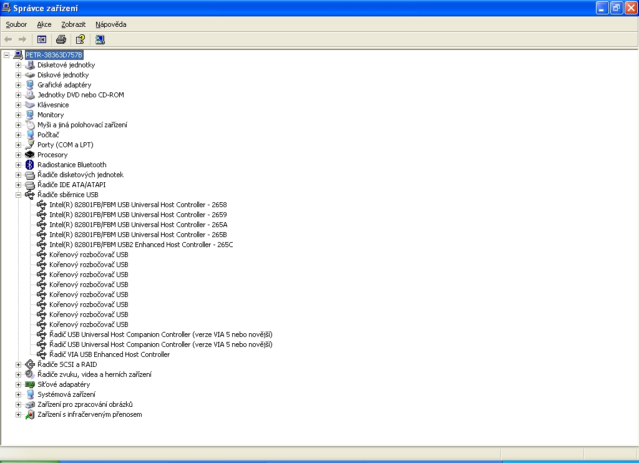Viewport: 639px width, 463px height.
Task: Open the Soubor menu
Action: coord(16,24)
